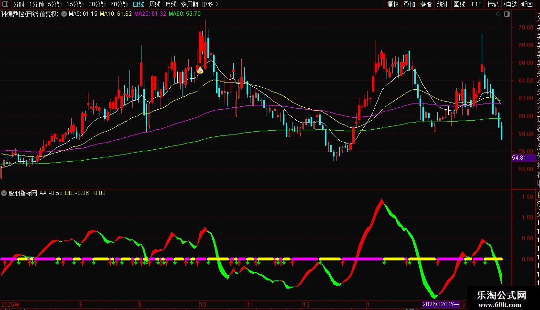Select the 日线 daily chart tab

point(139,4)
